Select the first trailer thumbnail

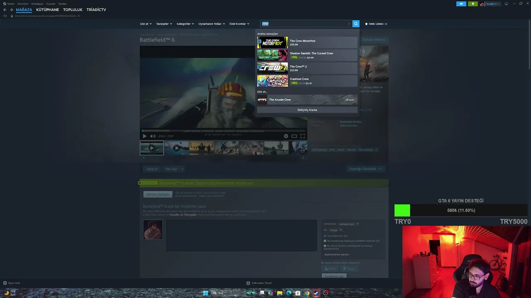coord(151,148)
